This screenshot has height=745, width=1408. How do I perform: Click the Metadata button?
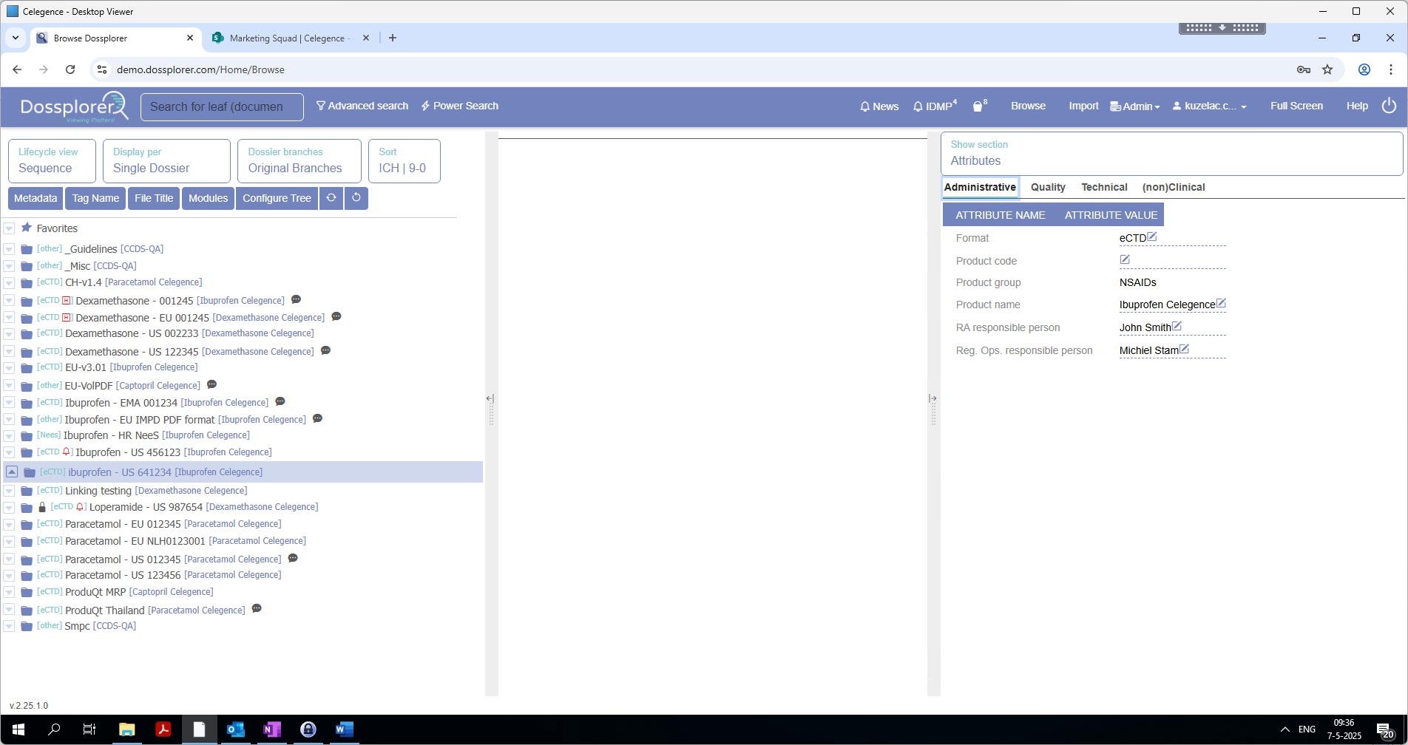(35, 198)
